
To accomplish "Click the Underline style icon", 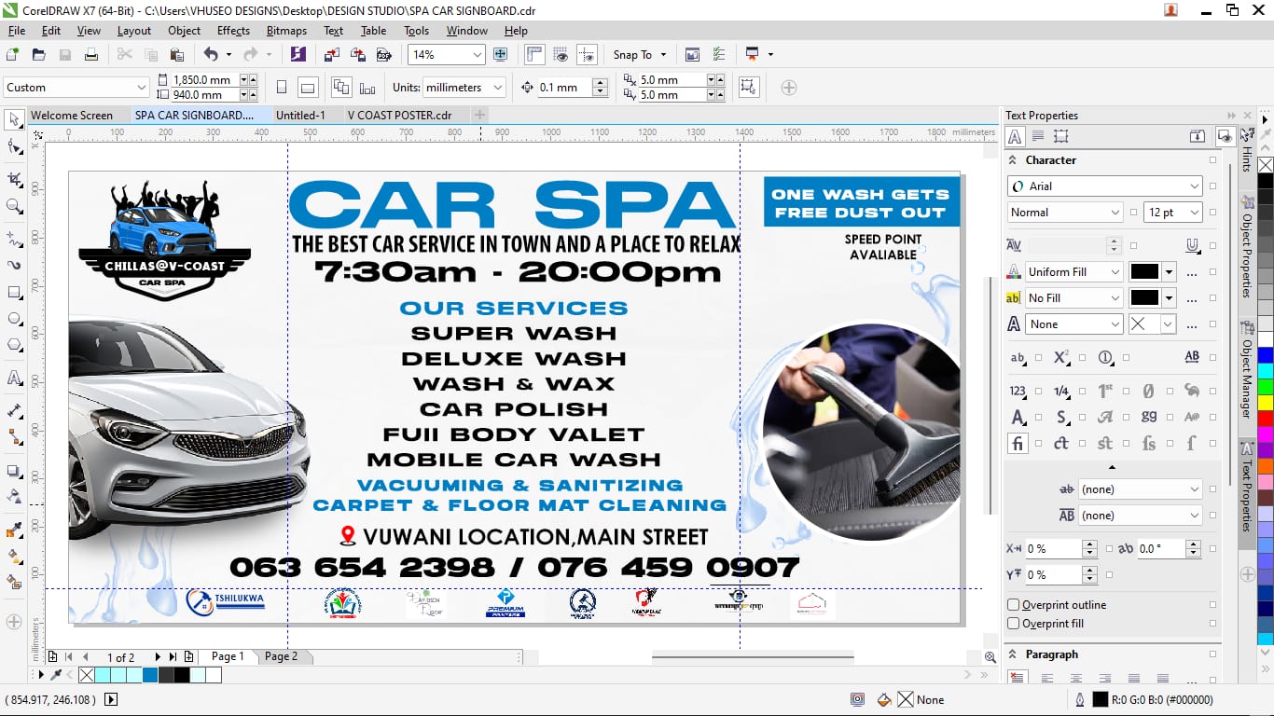I will [1192, 245].
